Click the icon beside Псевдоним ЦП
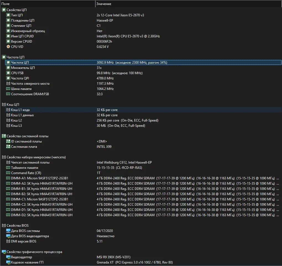 [8, 20]
